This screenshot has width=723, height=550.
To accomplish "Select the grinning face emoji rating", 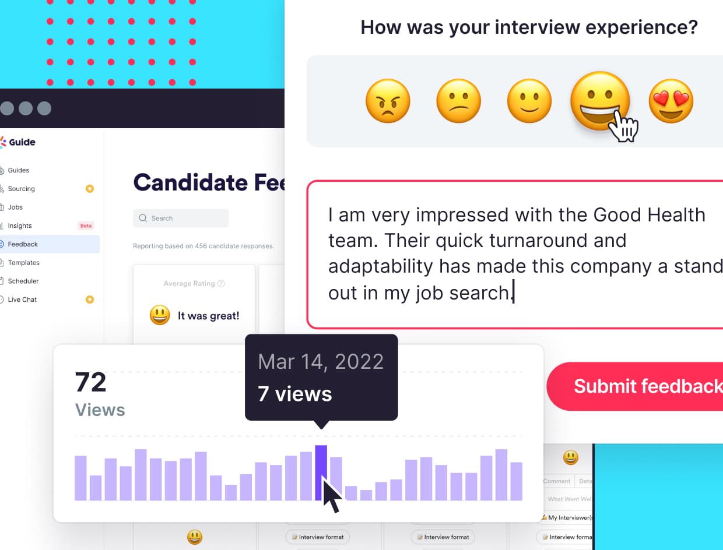I will point(600,101).
